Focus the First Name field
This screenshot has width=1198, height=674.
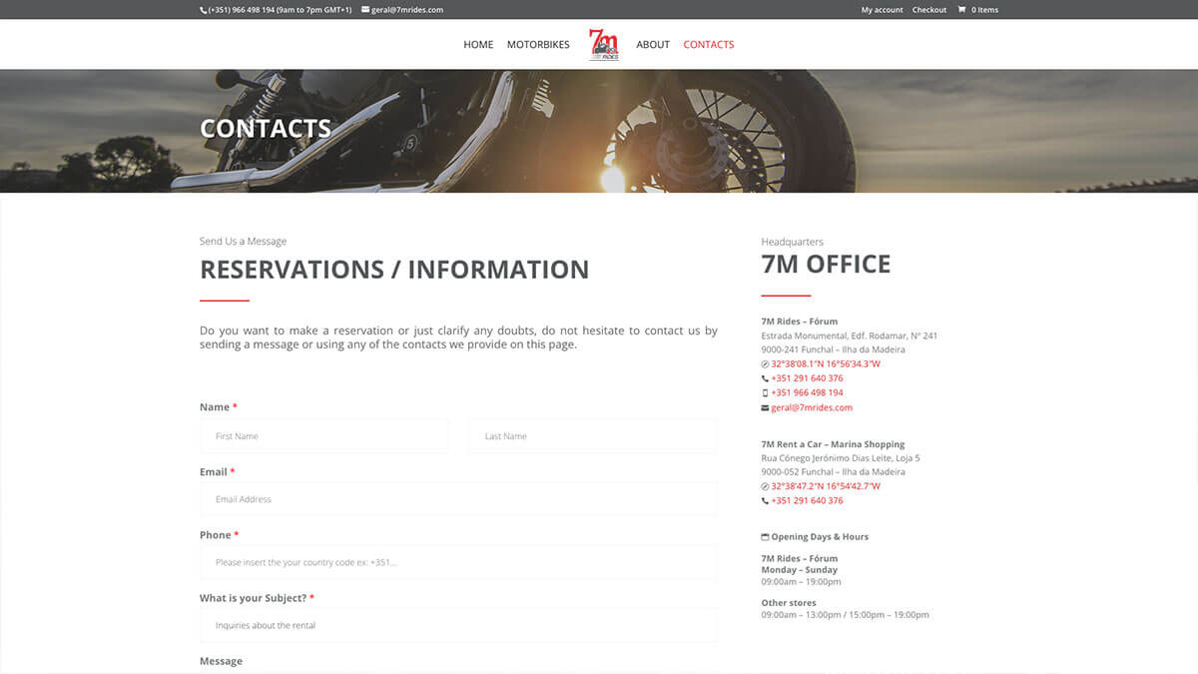pyautogui.click(x=324, y=436)
